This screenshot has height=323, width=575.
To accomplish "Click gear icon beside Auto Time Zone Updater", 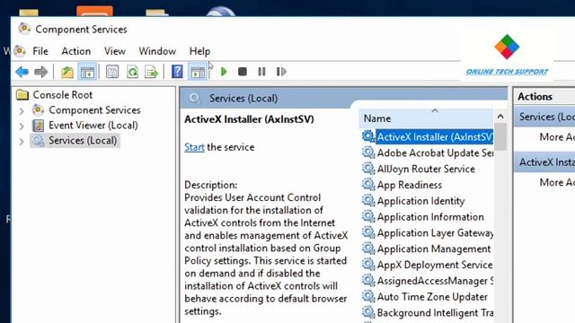I will [x=367, y=296].
